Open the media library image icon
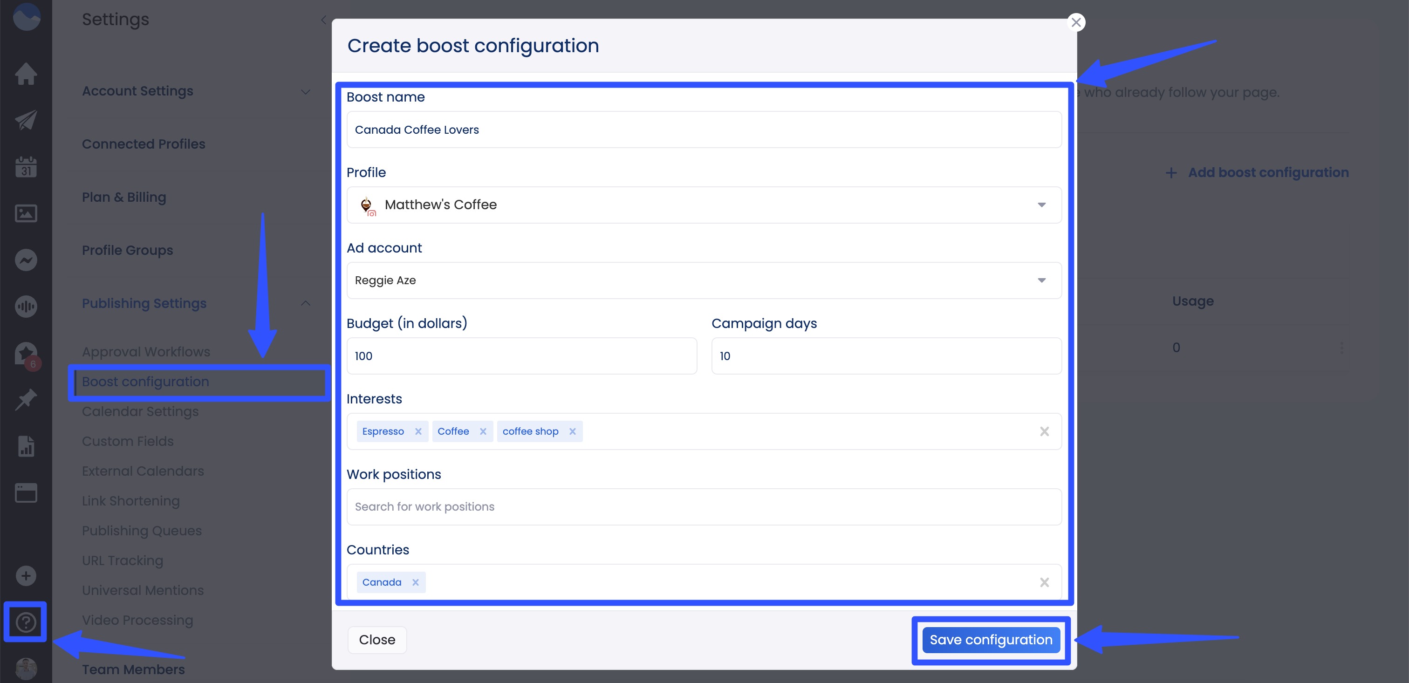 (x=26, y=213)
